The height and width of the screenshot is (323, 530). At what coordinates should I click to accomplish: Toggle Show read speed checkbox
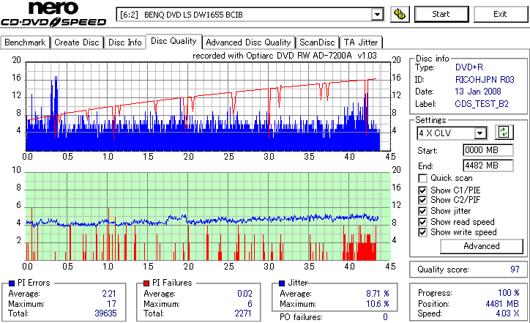coord(422,222)
